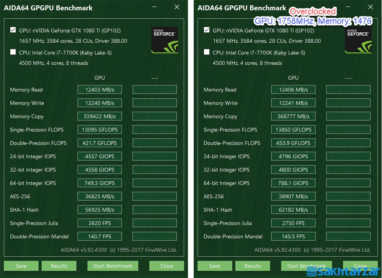The height and width of the screenshot is (278, 382).
Task: Click the 749.3 GIOPS 64-bit result
Action: [x=100, y=183]
